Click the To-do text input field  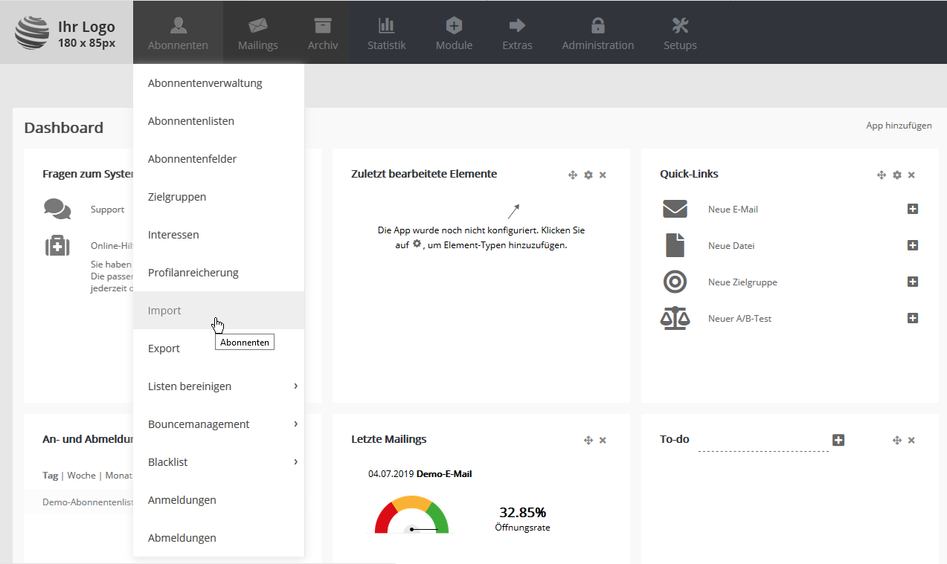pyautogui.click(x=763, y=441)
